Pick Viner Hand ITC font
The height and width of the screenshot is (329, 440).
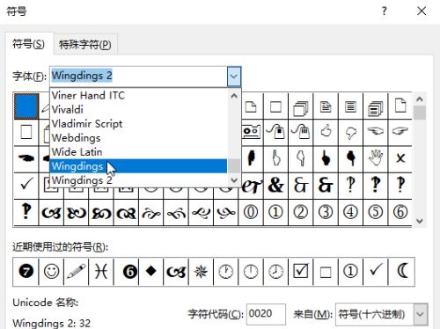click(x=138, y=96)
